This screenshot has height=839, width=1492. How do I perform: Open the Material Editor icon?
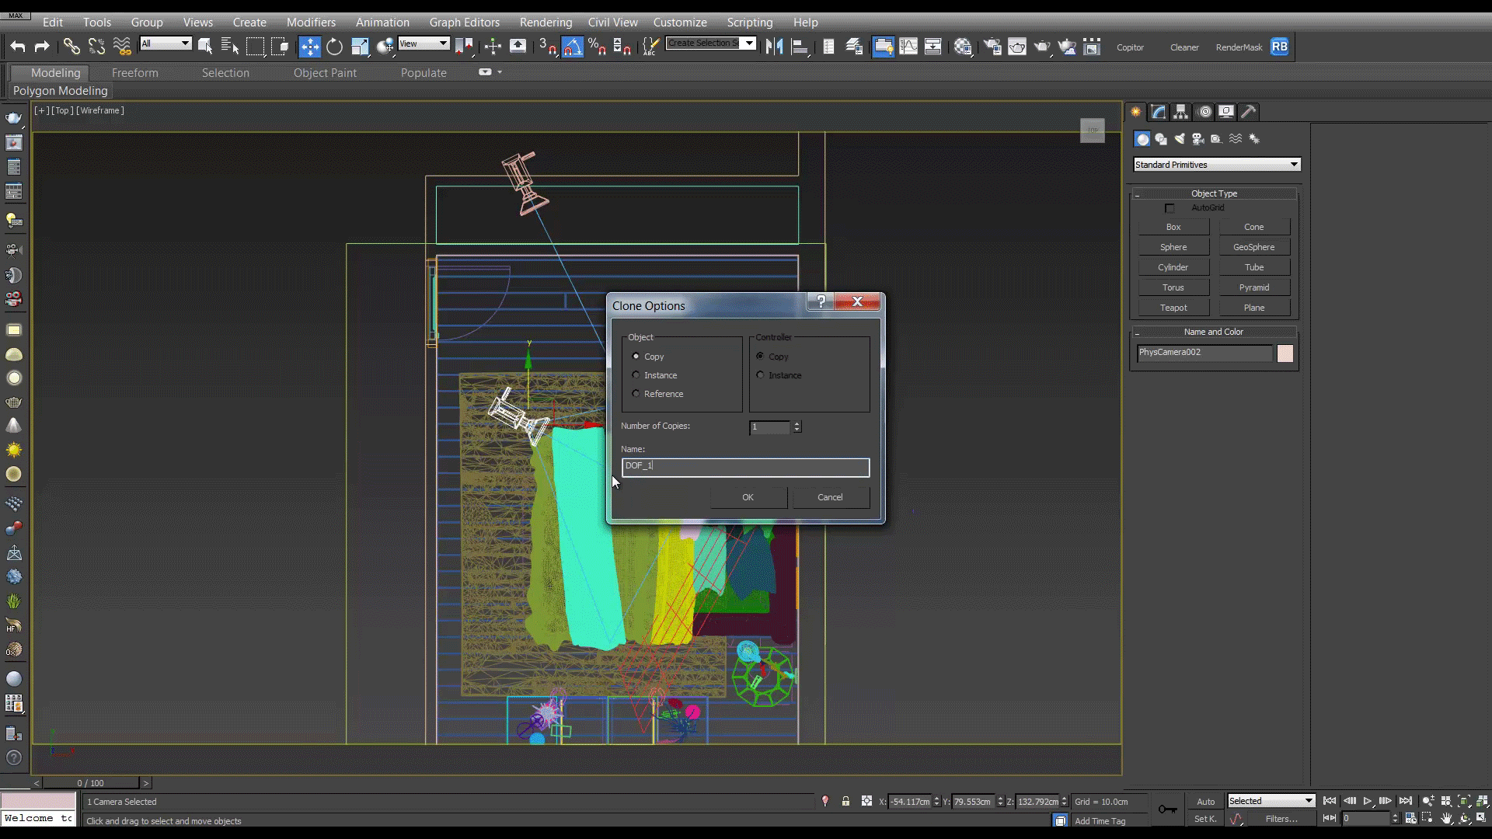pos(963,47)
